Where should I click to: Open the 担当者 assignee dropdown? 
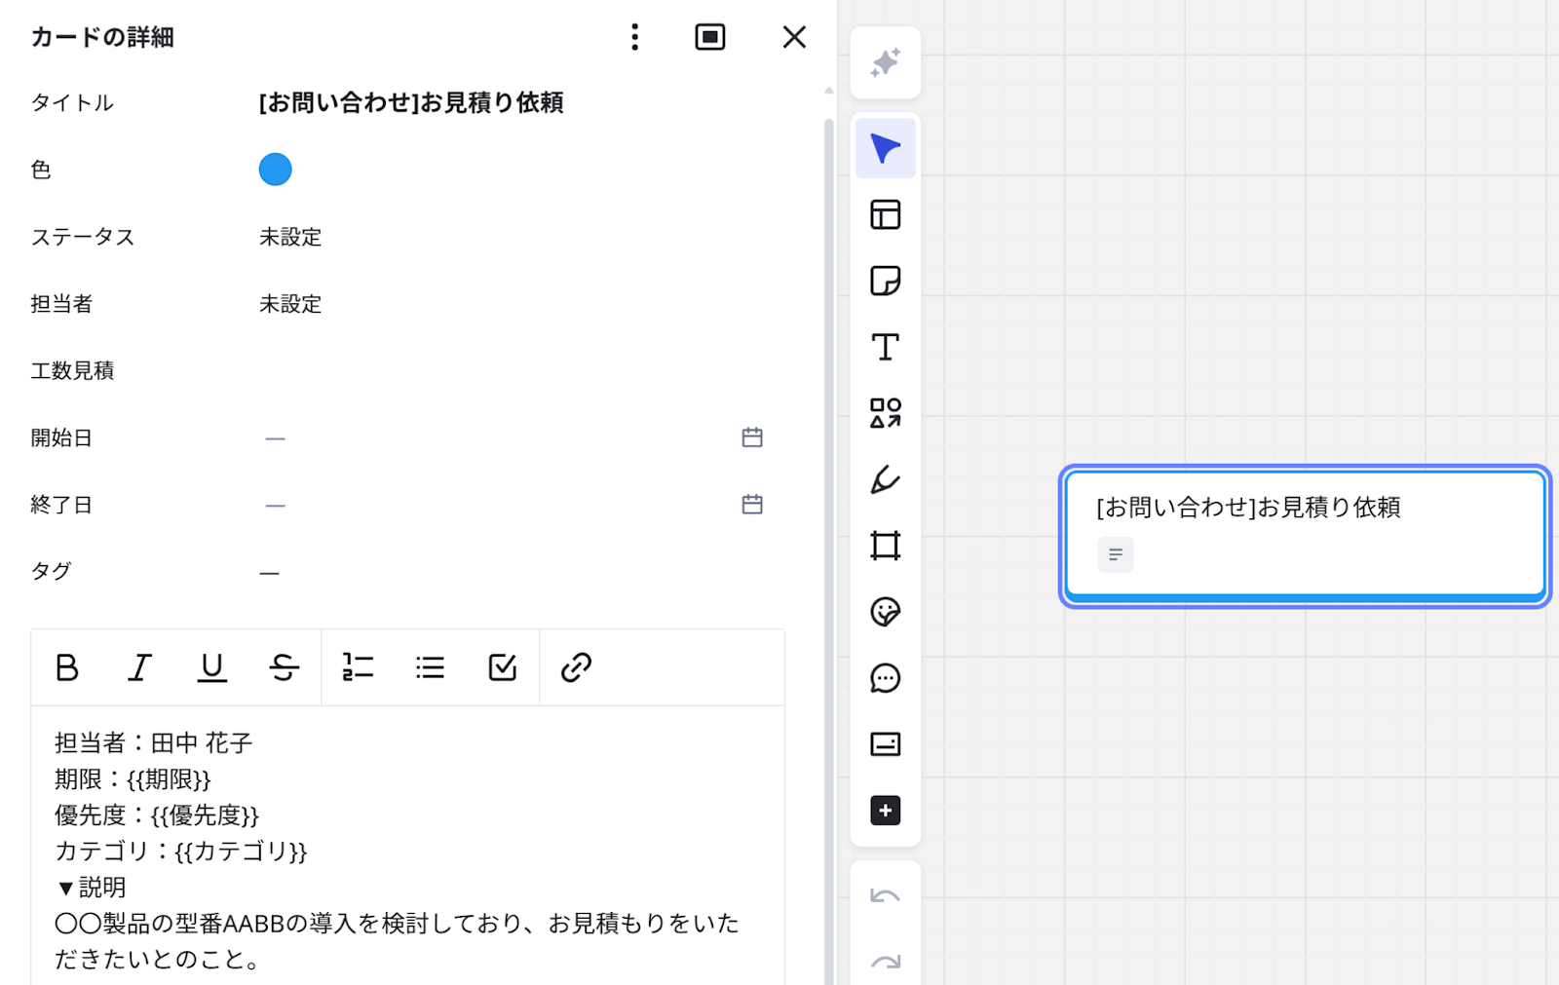coord(290,304)
